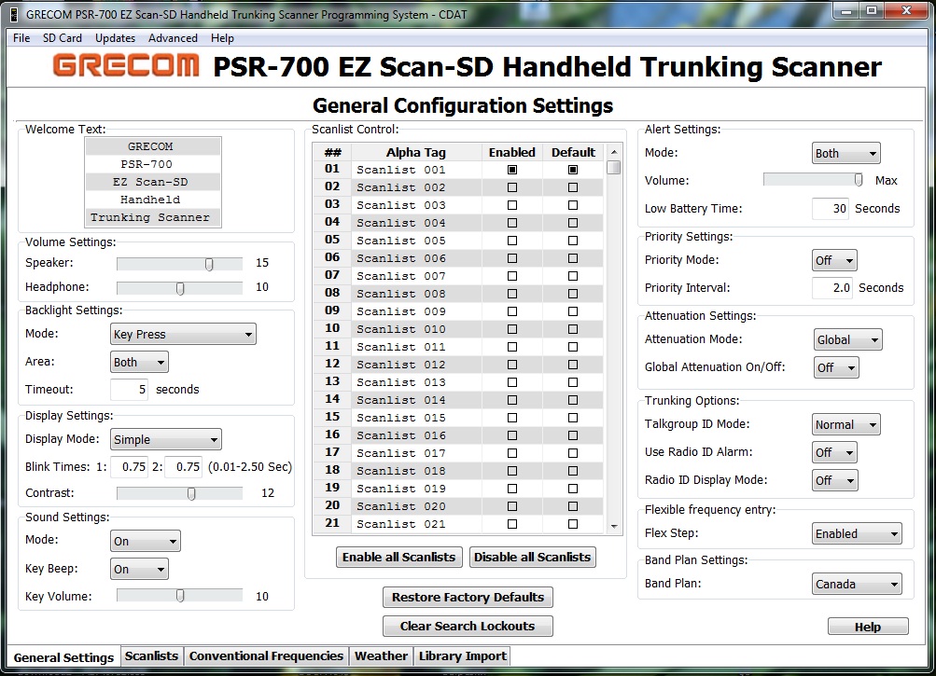936x676 pixels.
Task: Click Clear Search Lockouts button
Action: (x=468, y=626)
